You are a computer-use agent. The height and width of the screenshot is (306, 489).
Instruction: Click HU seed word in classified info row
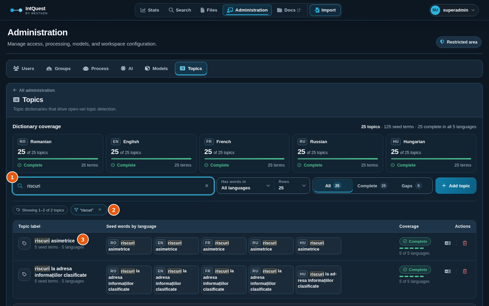click(x=319, y=280)
